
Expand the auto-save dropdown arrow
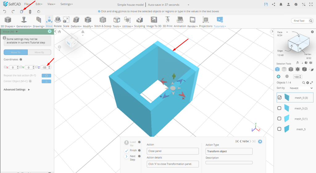(x=189, y=5)
